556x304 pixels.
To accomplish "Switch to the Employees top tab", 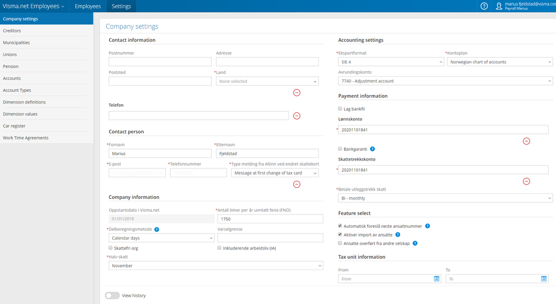I will pyautogui.click(x=87, y=6).
